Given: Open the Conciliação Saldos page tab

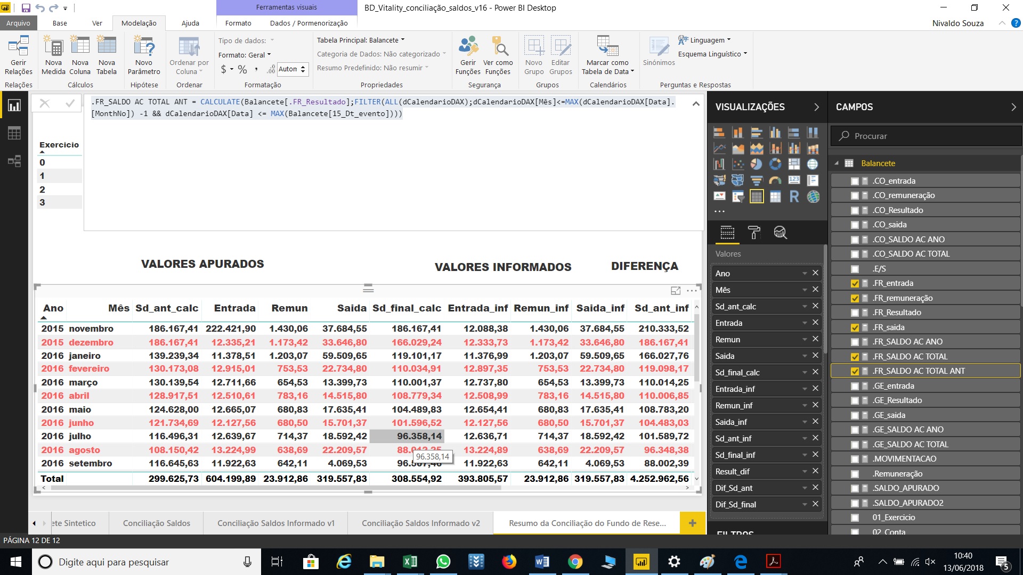Looking at the screenshot, I should click(x=156, y=523).
